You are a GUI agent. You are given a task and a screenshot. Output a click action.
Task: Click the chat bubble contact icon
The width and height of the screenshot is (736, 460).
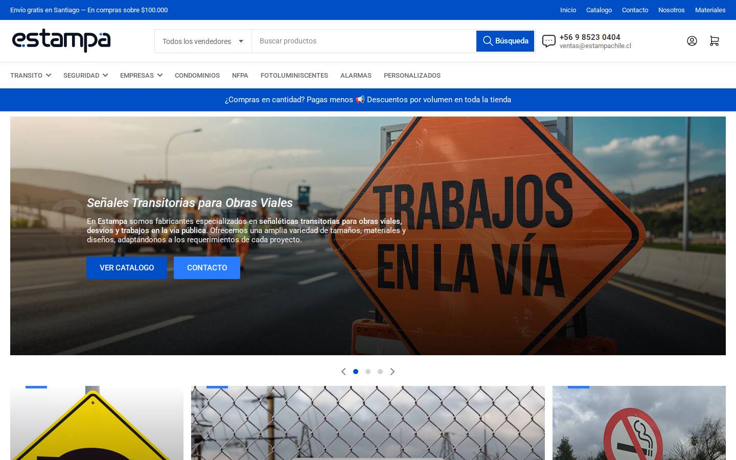[x=548, y=41]
